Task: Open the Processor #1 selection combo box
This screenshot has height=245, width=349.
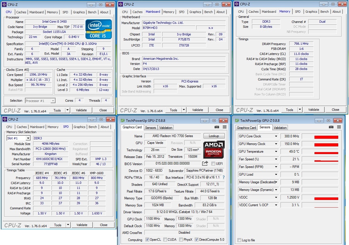Action: coord(40,101)
